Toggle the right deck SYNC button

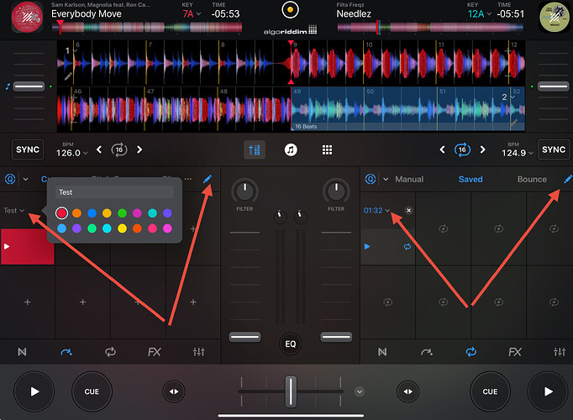[553, 150]
